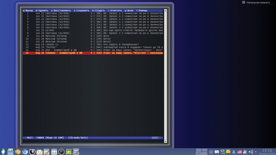Open the black-and-white swirl taskbar icon
The image size is (276, 155).
click(x=32, y=152)
